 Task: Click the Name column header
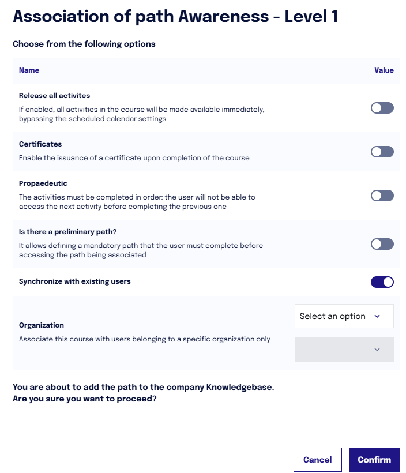29,70
